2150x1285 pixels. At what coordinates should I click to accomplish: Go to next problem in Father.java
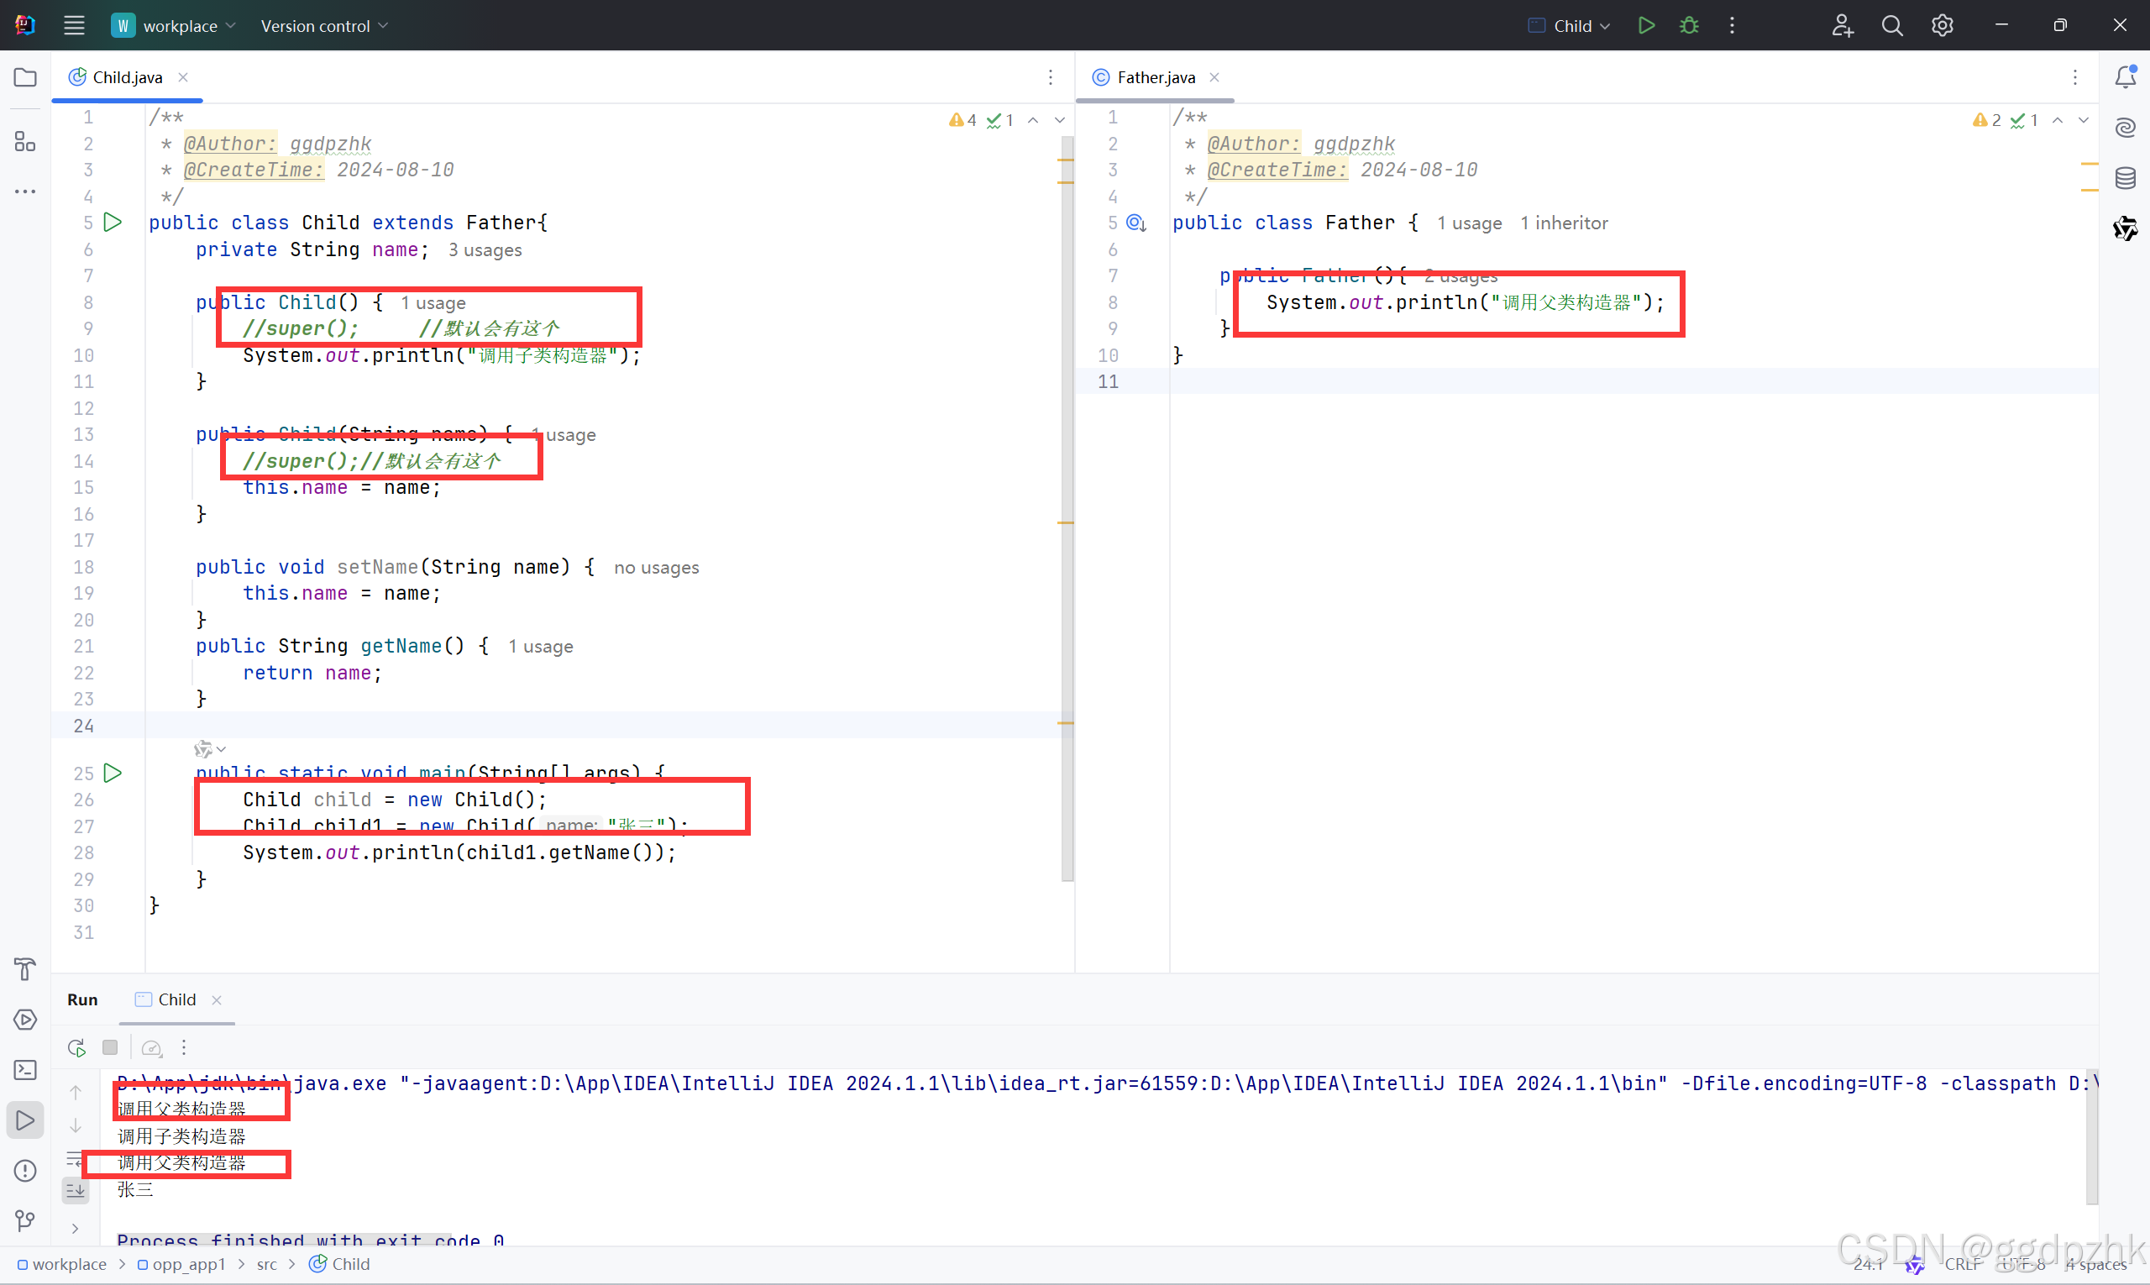[x=2084, y=119]
